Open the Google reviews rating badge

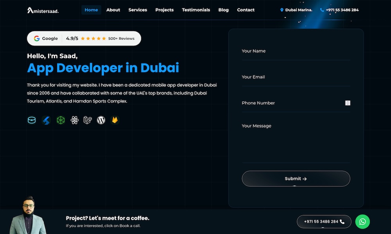pos(84,39)
